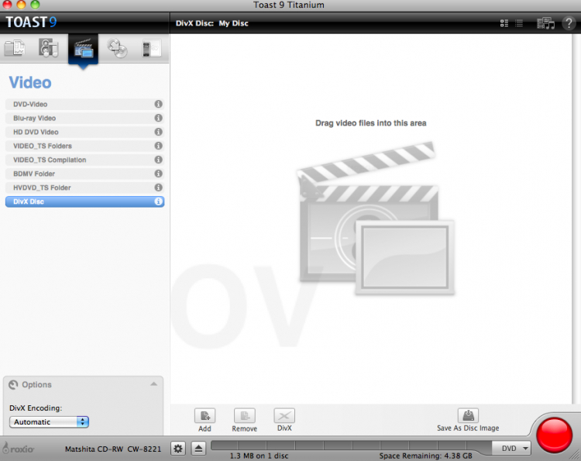
Task: Switch to list view mode
Action: (519, 23)
